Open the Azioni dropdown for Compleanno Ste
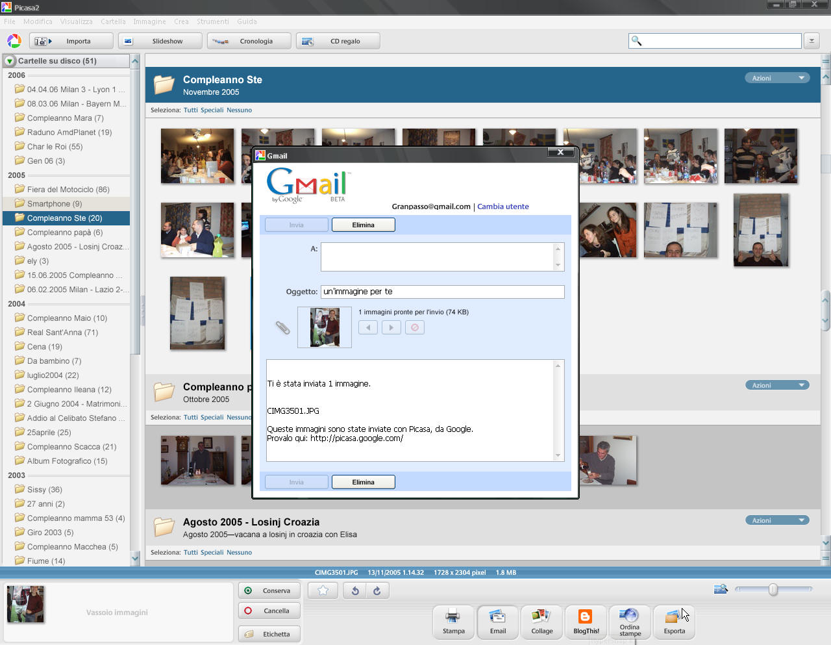Image resolution: width=831 pixels, height=645 pixels. [x=777, y=78]
